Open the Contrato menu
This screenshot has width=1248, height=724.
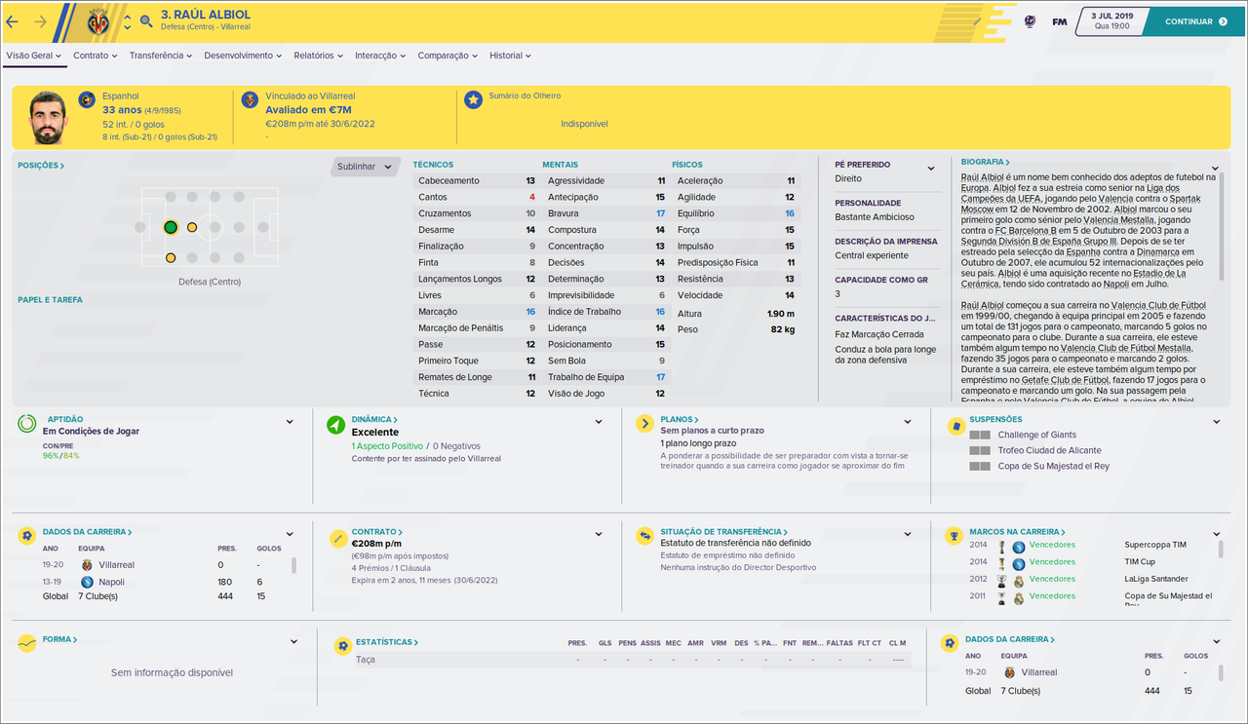95,56
